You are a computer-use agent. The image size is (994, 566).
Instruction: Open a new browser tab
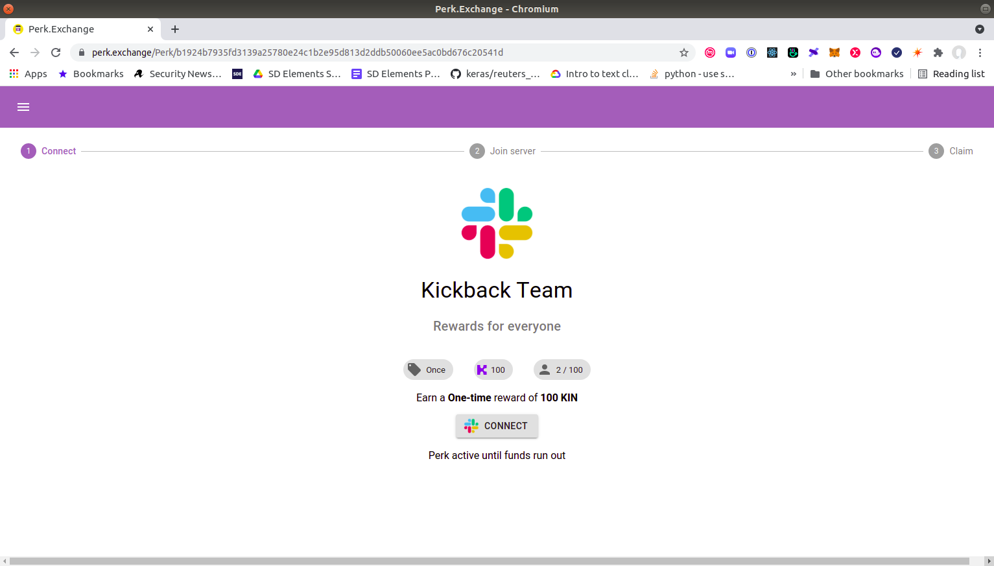click(x=175, y=29)
